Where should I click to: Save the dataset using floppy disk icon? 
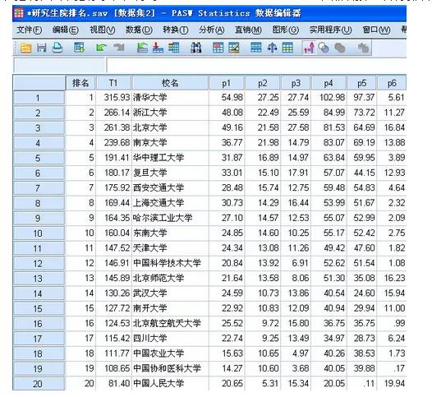point(42,48)
